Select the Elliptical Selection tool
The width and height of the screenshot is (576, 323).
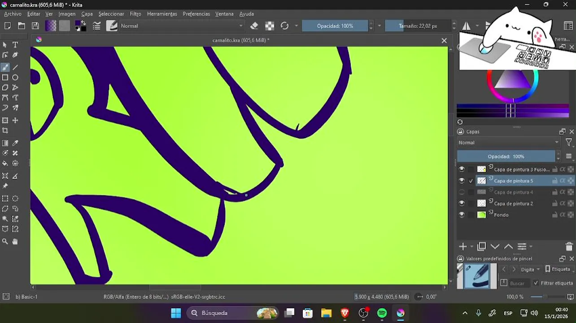(15, 198)
